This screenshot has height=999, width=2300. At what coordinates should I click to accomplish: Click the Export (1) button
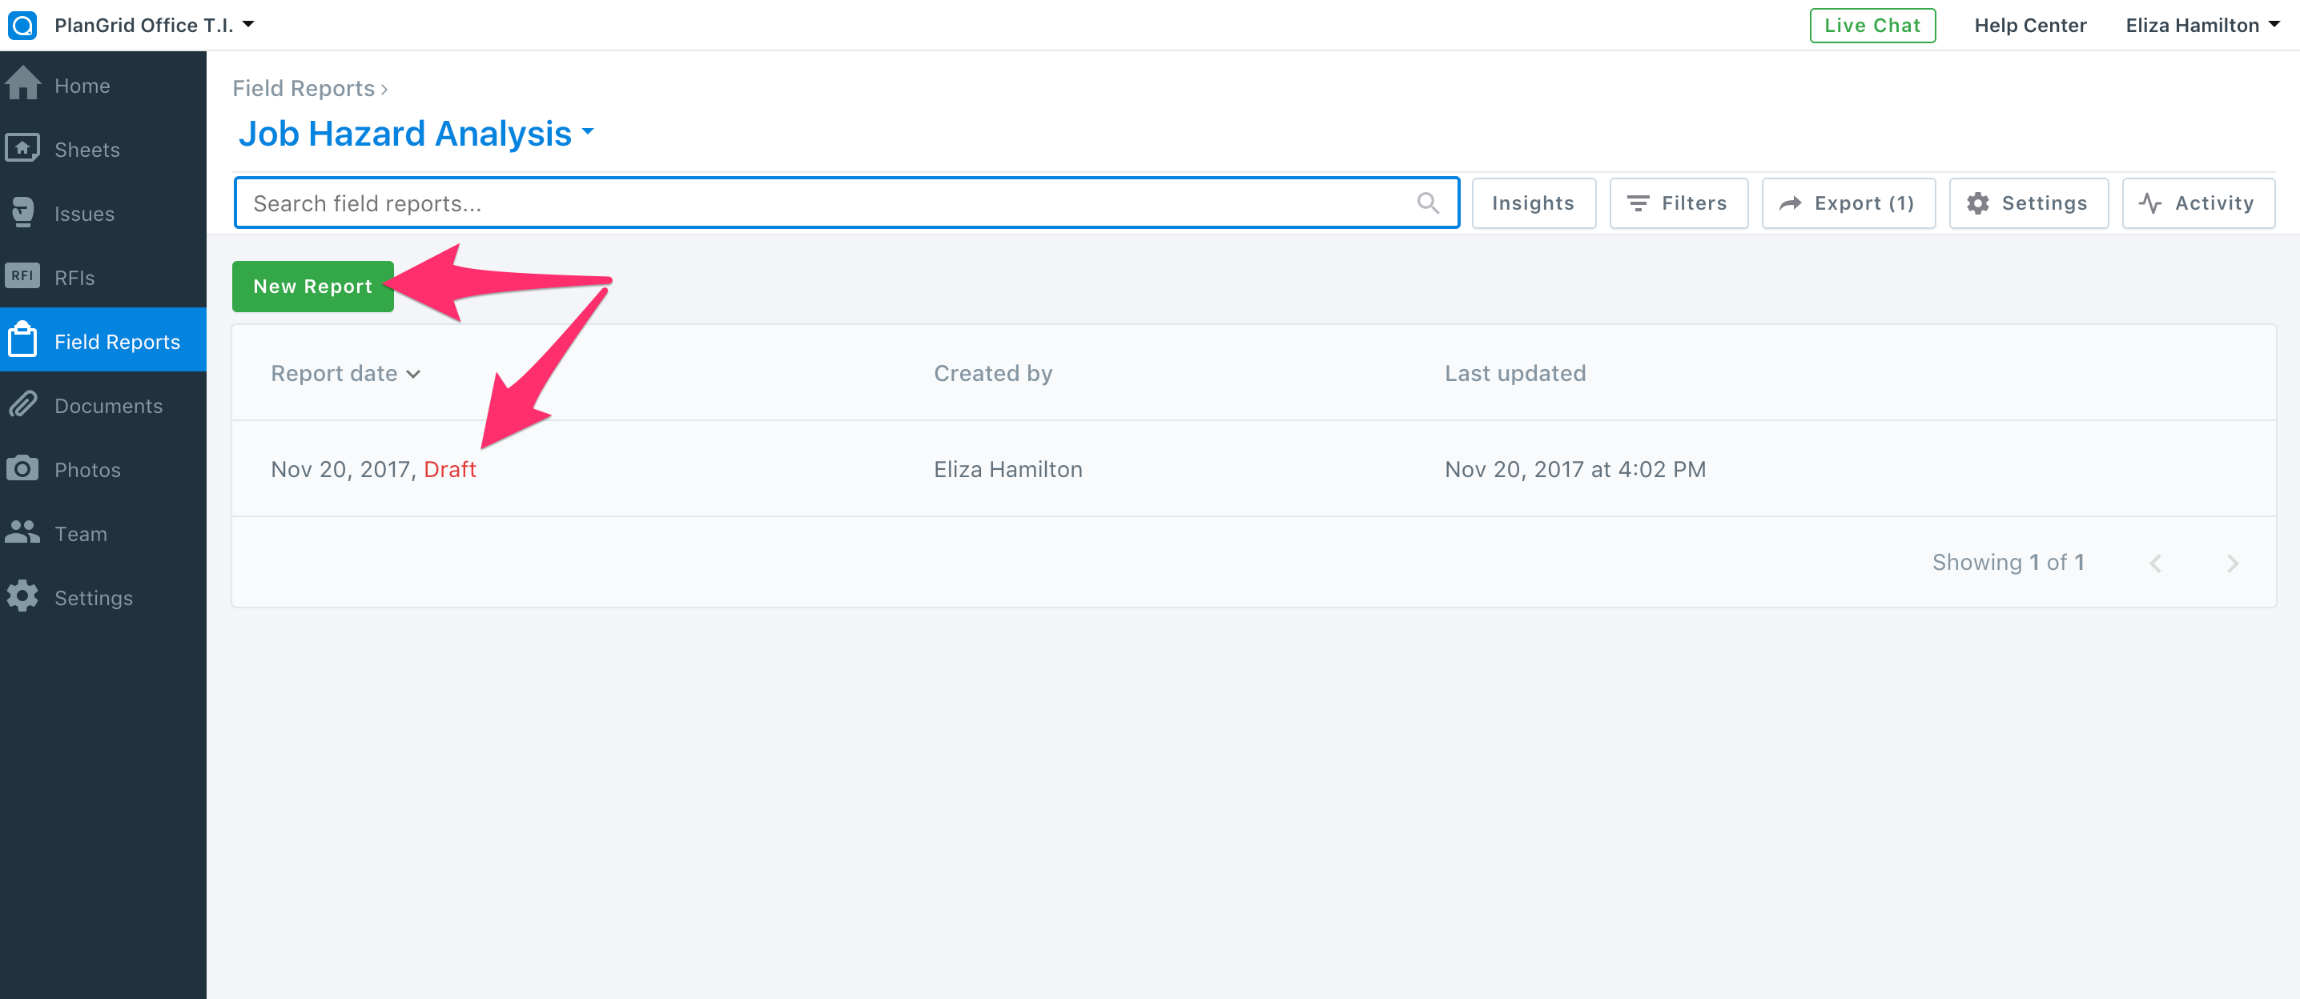[x=1848, y=203]
